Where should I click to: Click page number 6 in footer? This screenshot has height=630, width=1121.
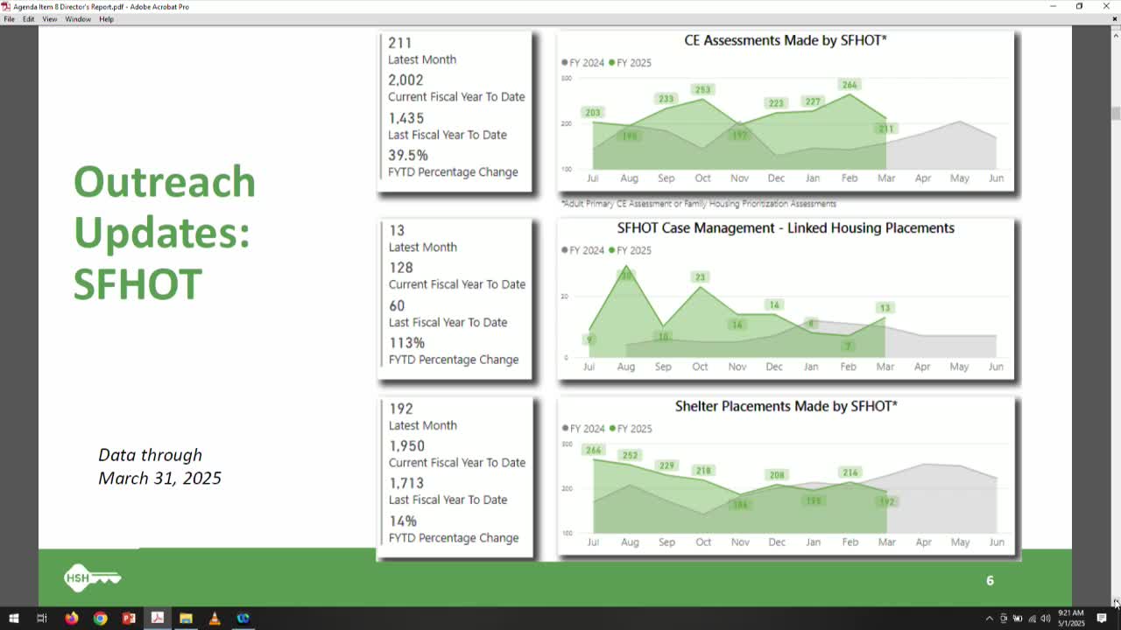point(990,580)
